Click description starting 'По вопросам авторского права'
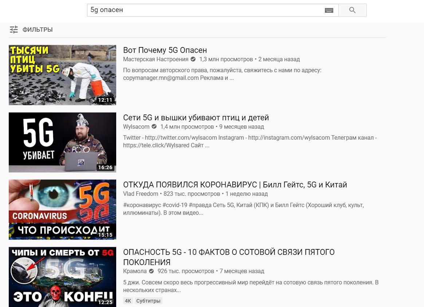This screenshot has width=424, height=307. pos(222,74)
